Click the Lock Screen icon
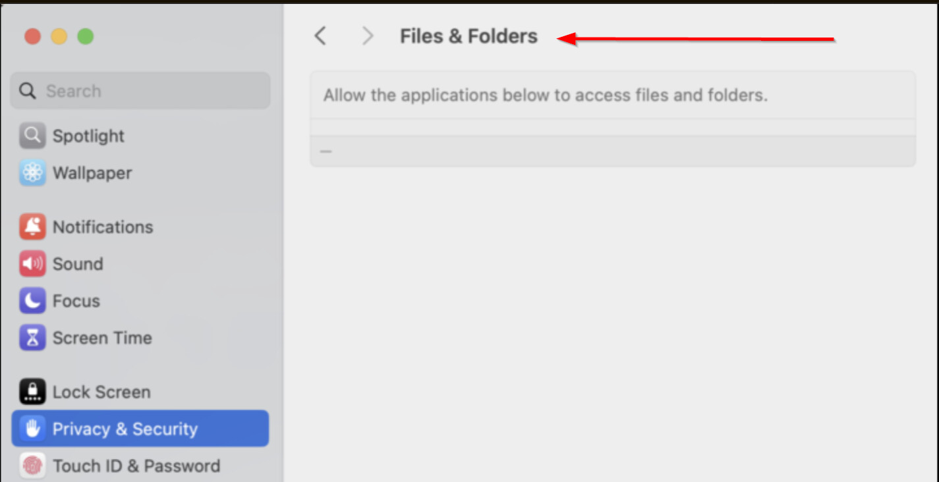This screenshot has width=939, height=482. click(32, 392)
